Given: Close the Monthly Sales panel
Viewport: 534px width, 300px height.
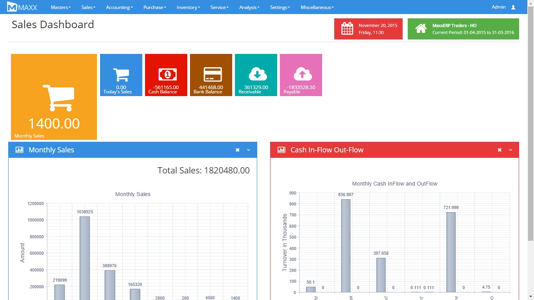Looking at the screenshot, I should click(x=237, y=150).
